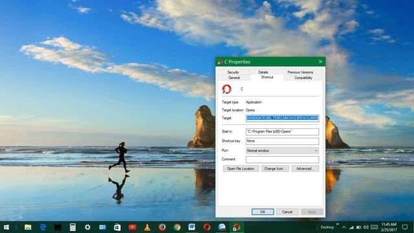
Task: Open the touch keyboard tray icon
Action: [374, 227]
